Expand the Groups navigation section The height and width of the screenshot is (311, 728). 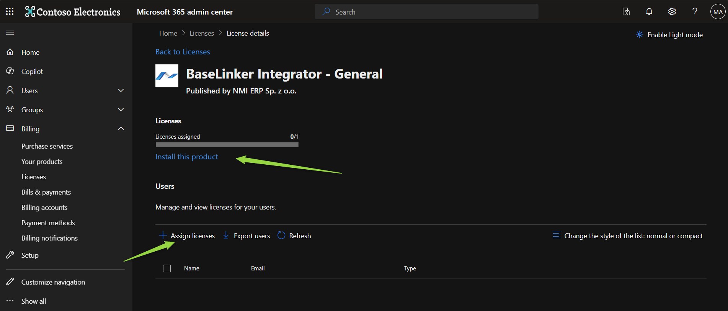click(x=121, y=110)
